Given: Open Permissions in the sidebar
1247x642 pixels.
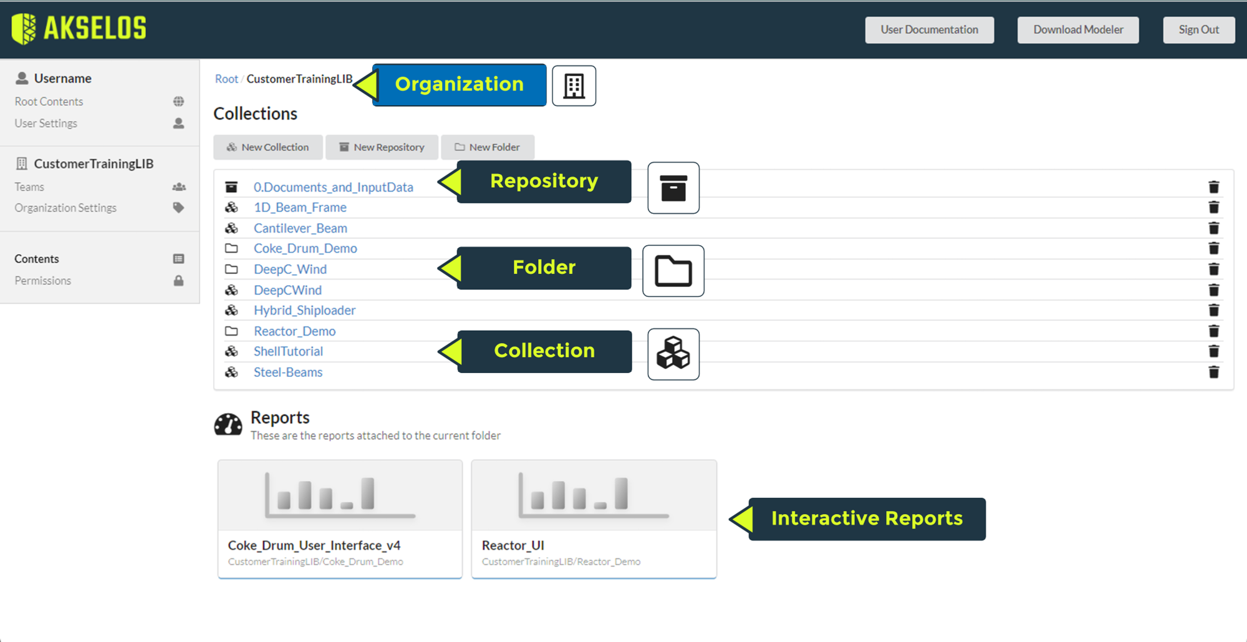Looking at the screenshot, I should [42, 280].
